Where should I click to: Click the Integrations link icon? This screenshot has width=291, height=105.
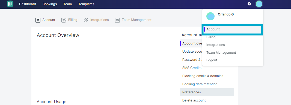pos(86,20)
